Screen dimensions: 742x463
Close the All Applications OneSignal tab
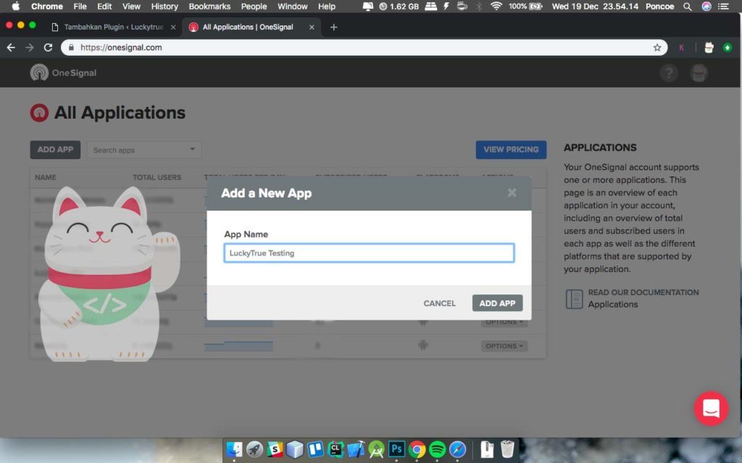(x=312, y=27)
